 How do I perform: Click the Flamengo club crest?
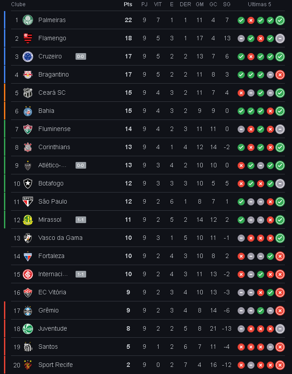tap(27, 38)
